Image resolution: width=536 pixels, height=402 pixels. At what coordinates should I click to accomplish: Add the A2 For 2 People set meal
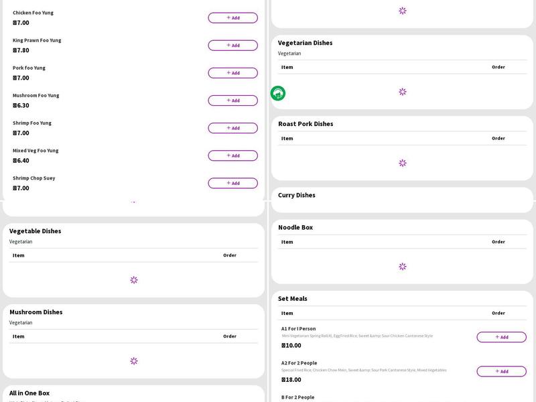501,371
